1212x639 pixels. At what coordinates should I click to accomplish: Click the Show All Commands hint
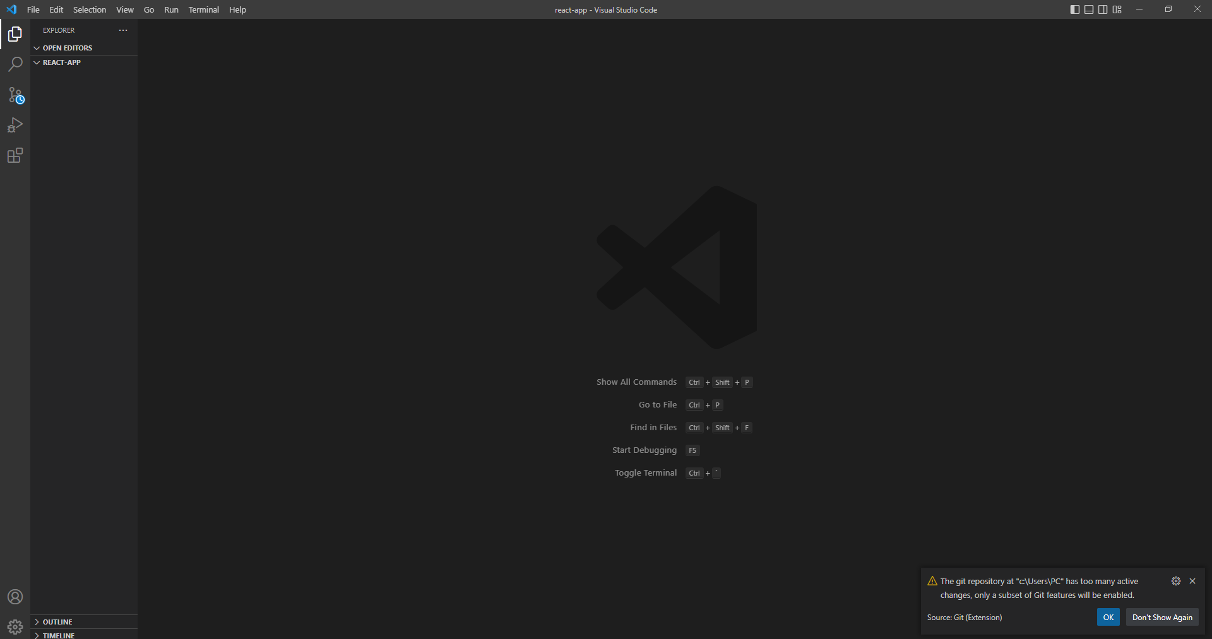pos(636,382)
